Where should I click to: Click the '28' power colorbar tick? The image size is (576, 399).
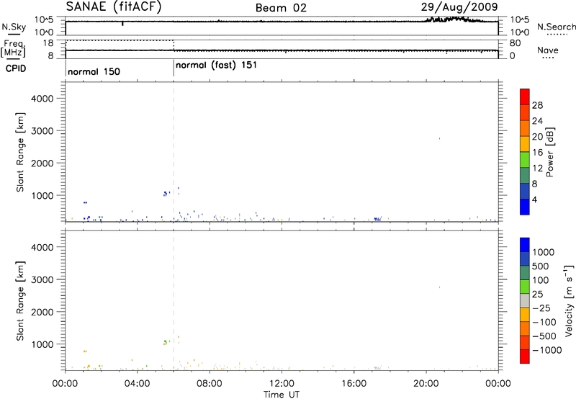click(537, 105)
